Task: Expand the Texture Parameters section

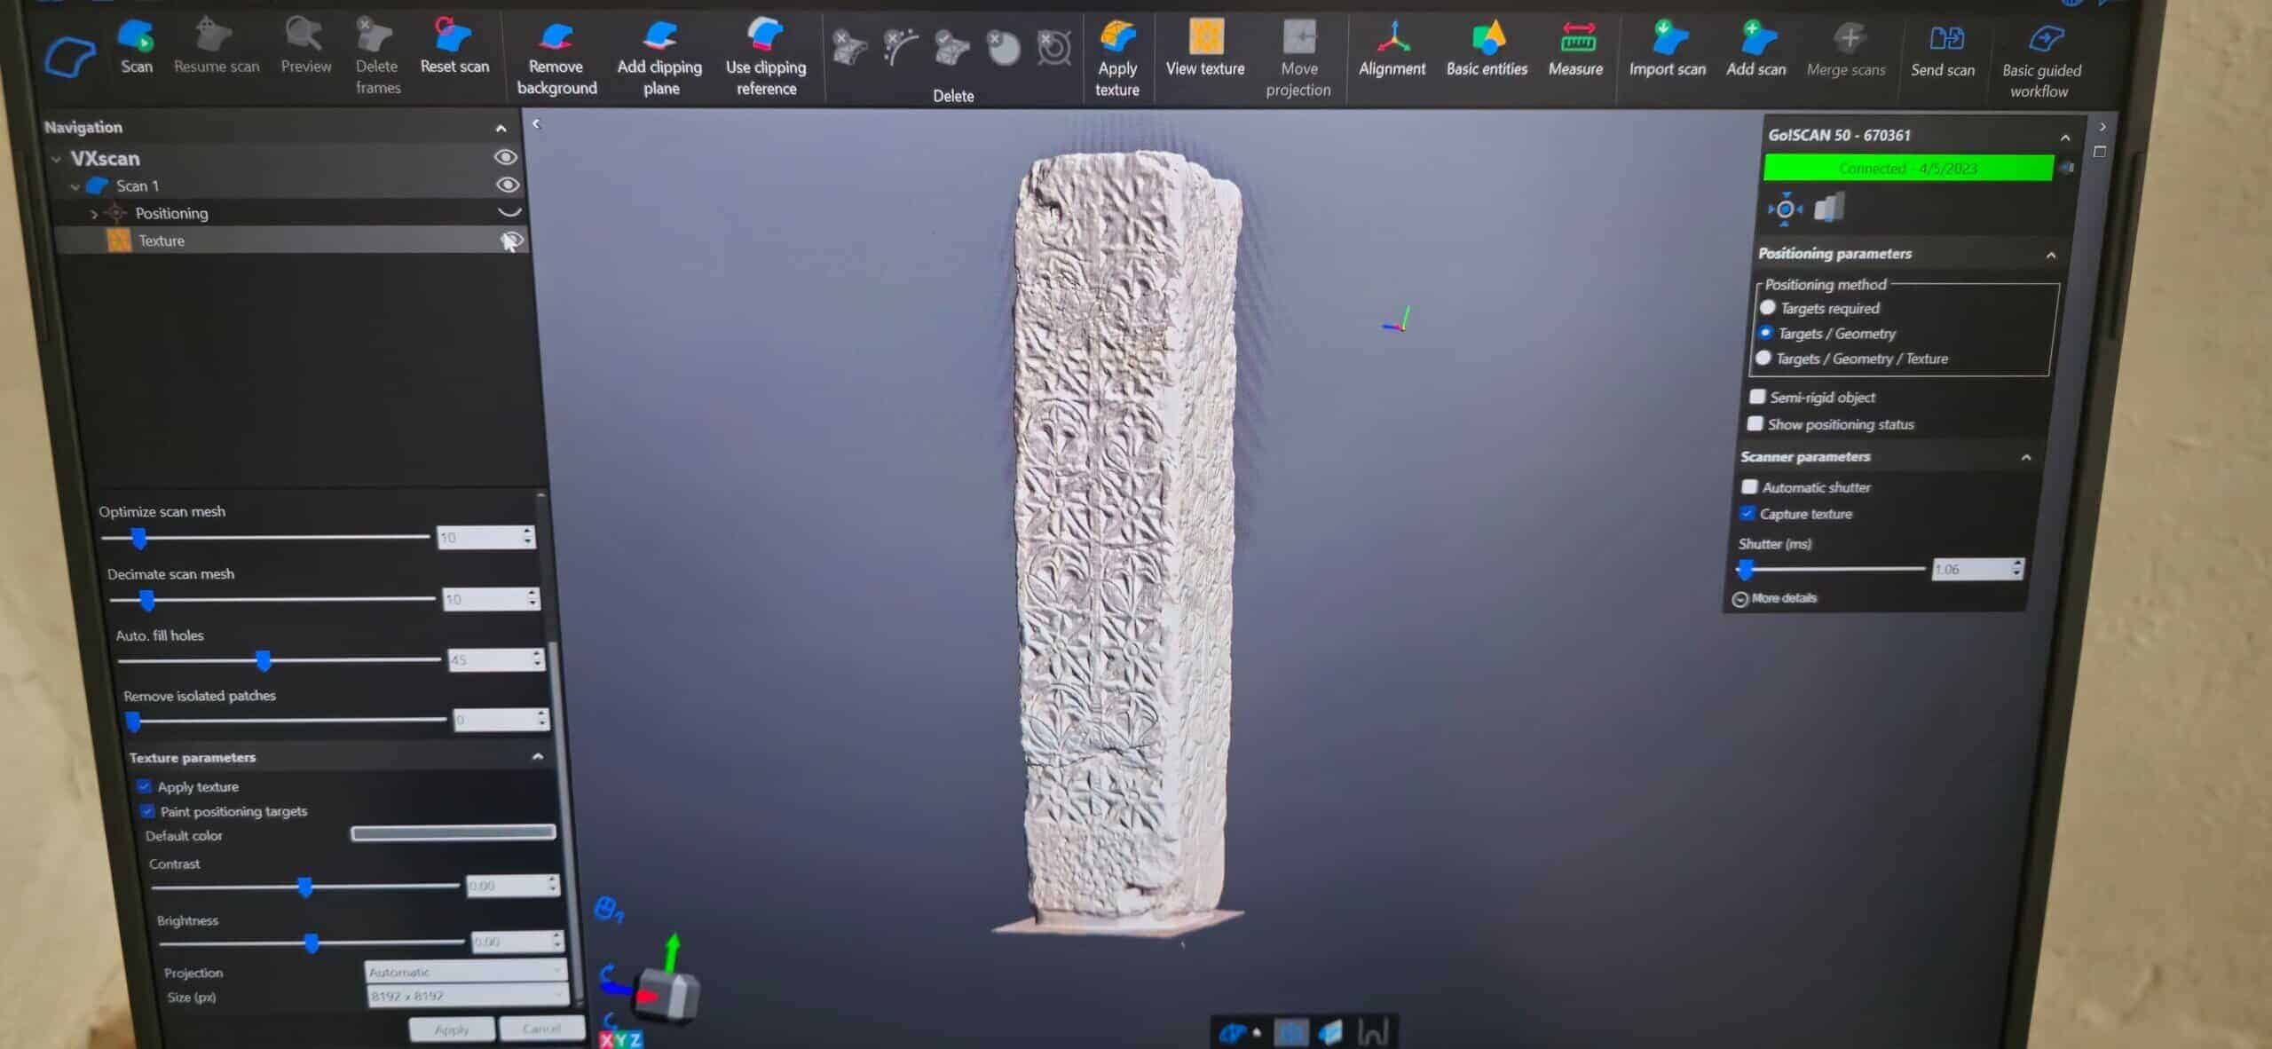Action: [x=536, y=755]
